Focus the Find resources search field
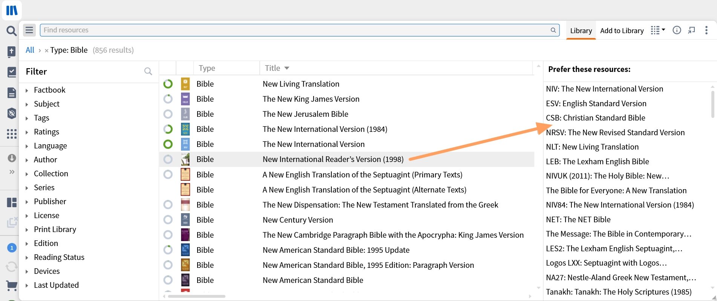Image resolution: width=717 pixels, height=301 pixels. [300, 30]
